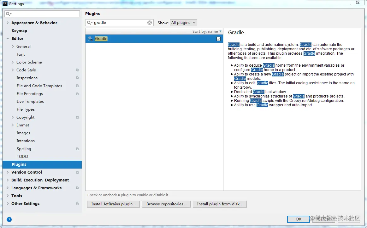This screenshot has height=228, width=367.
Task: Select File Types settings
Action: 26,109
